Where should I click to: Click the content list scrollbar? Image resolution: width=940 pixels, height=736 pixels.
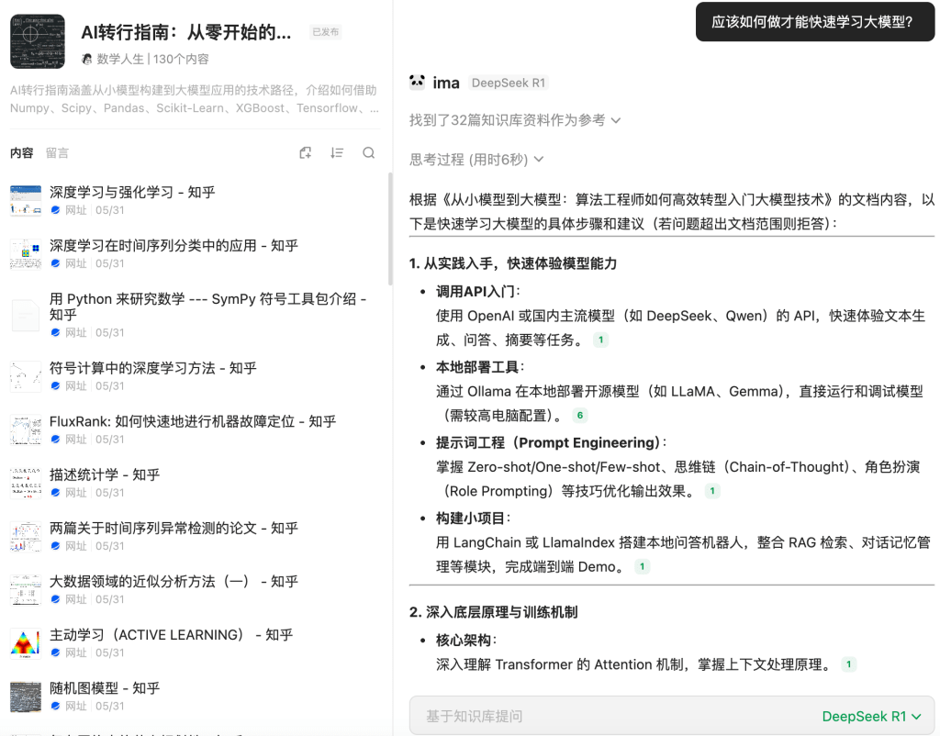389,229
